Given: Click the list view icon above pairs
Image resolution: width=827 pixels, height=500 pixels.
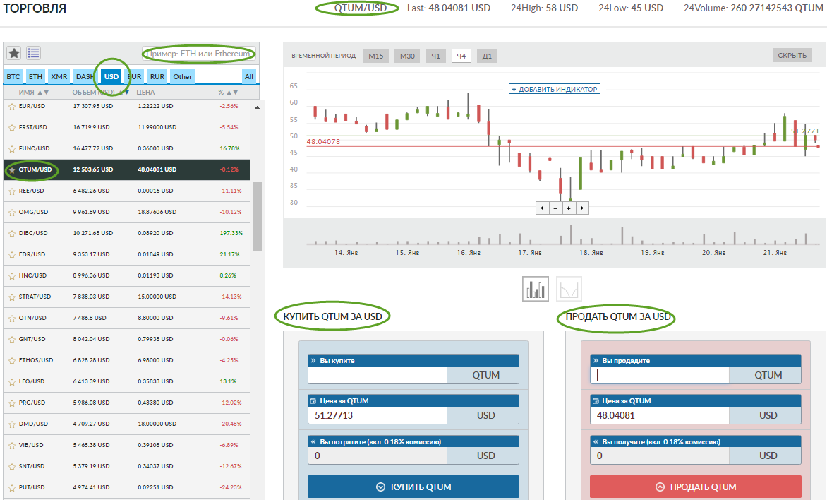Looking at the screenshot, I should pyautogui.click(x=33, y=53).
